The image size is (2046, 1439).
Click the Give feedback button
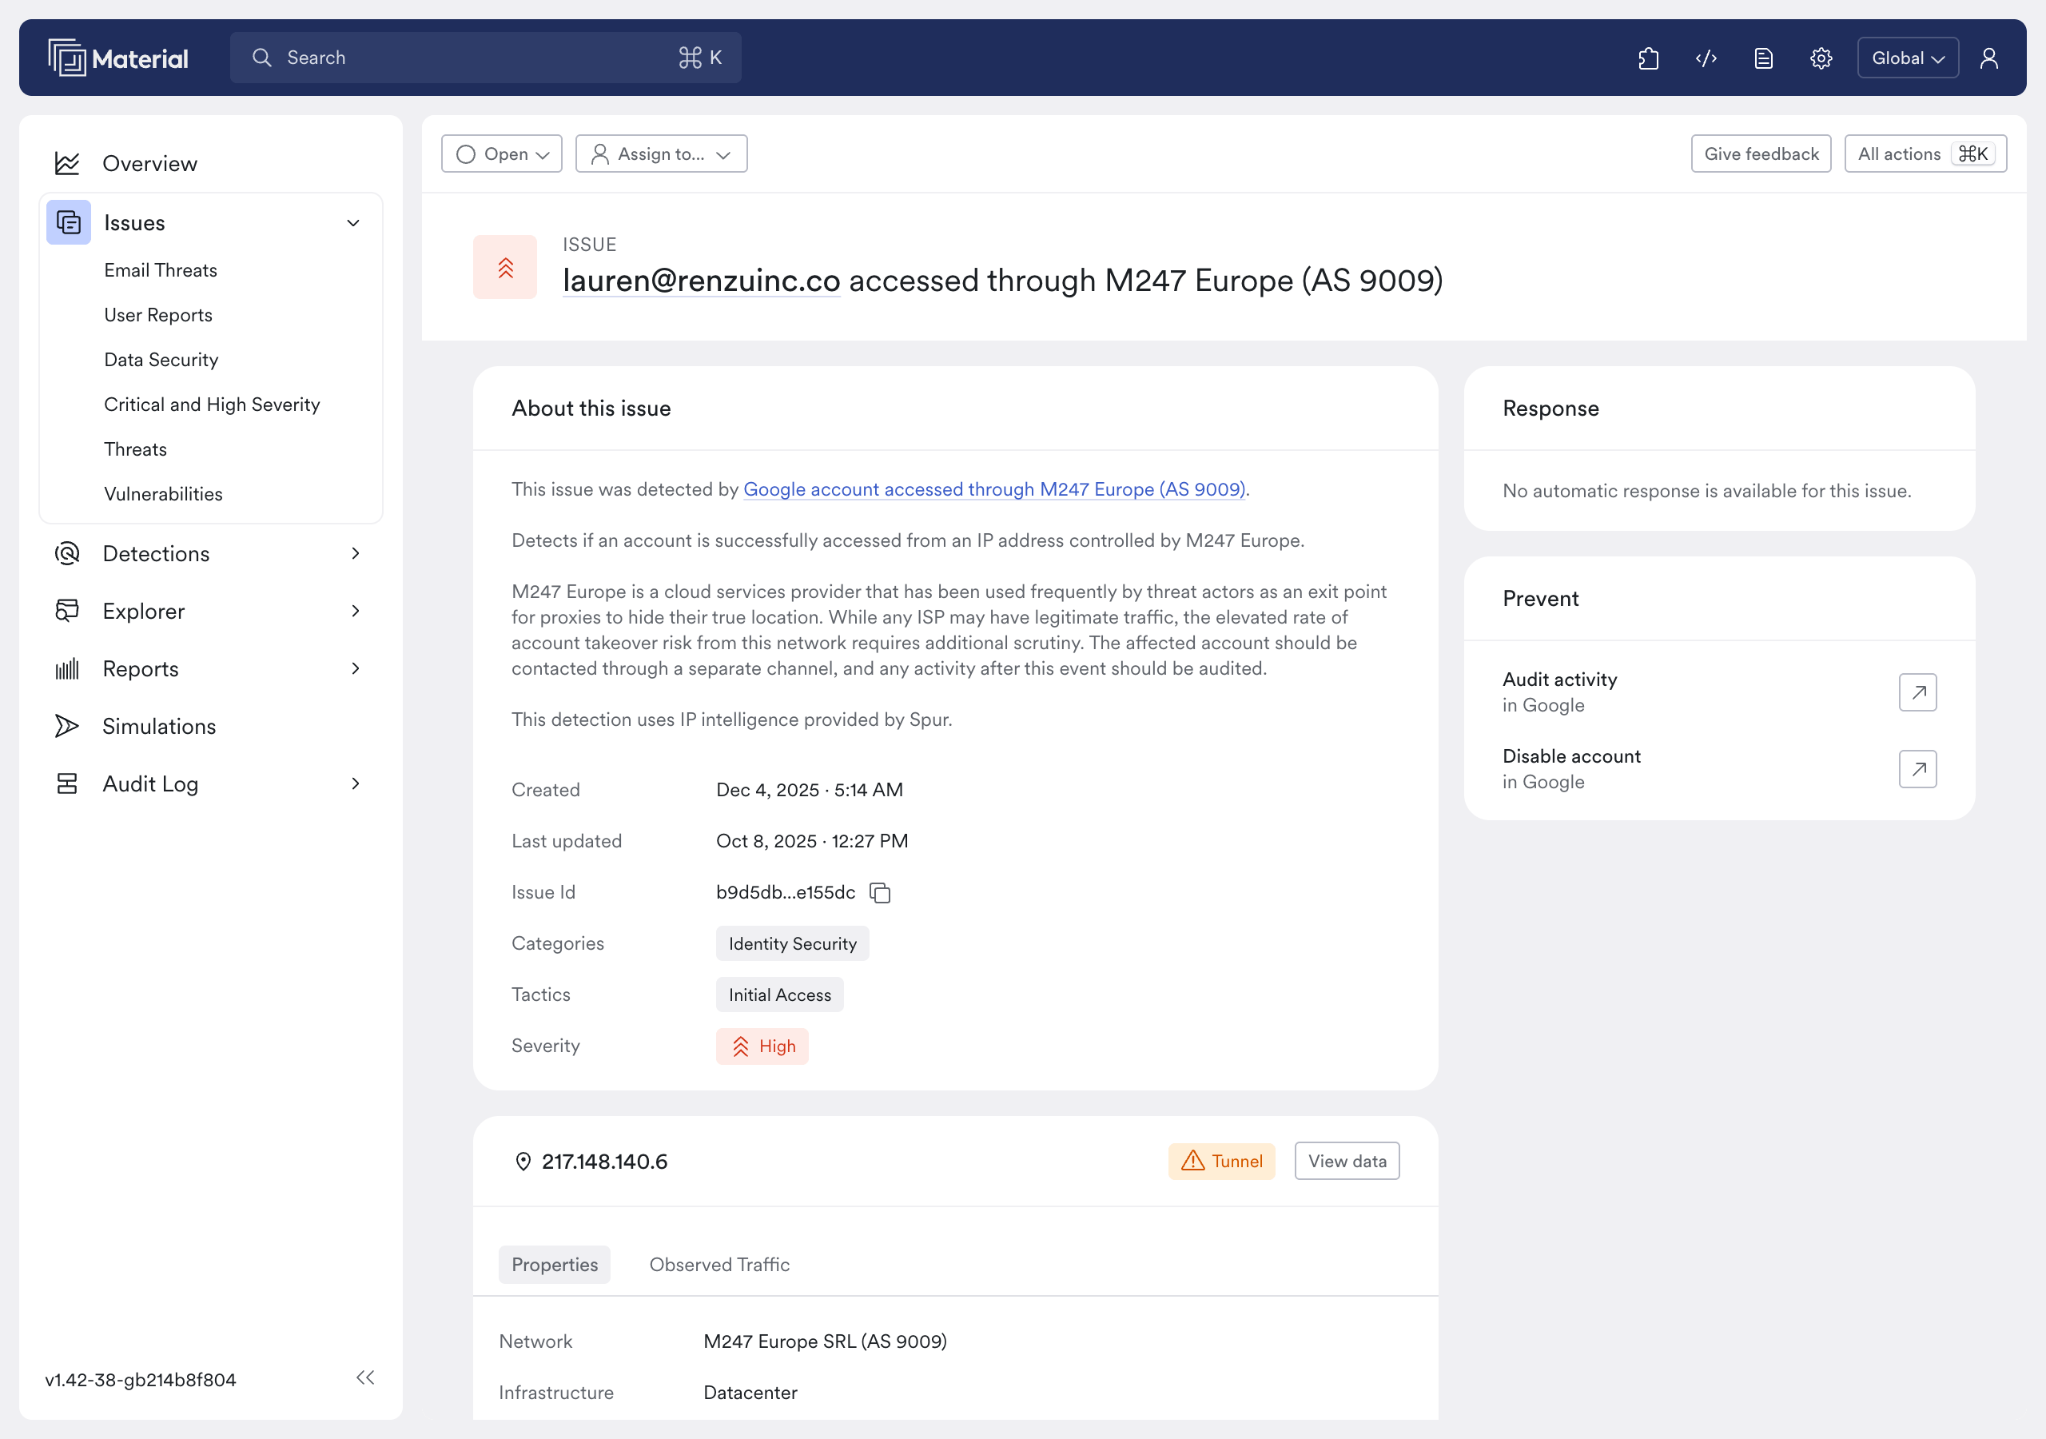pos(1760,154)
